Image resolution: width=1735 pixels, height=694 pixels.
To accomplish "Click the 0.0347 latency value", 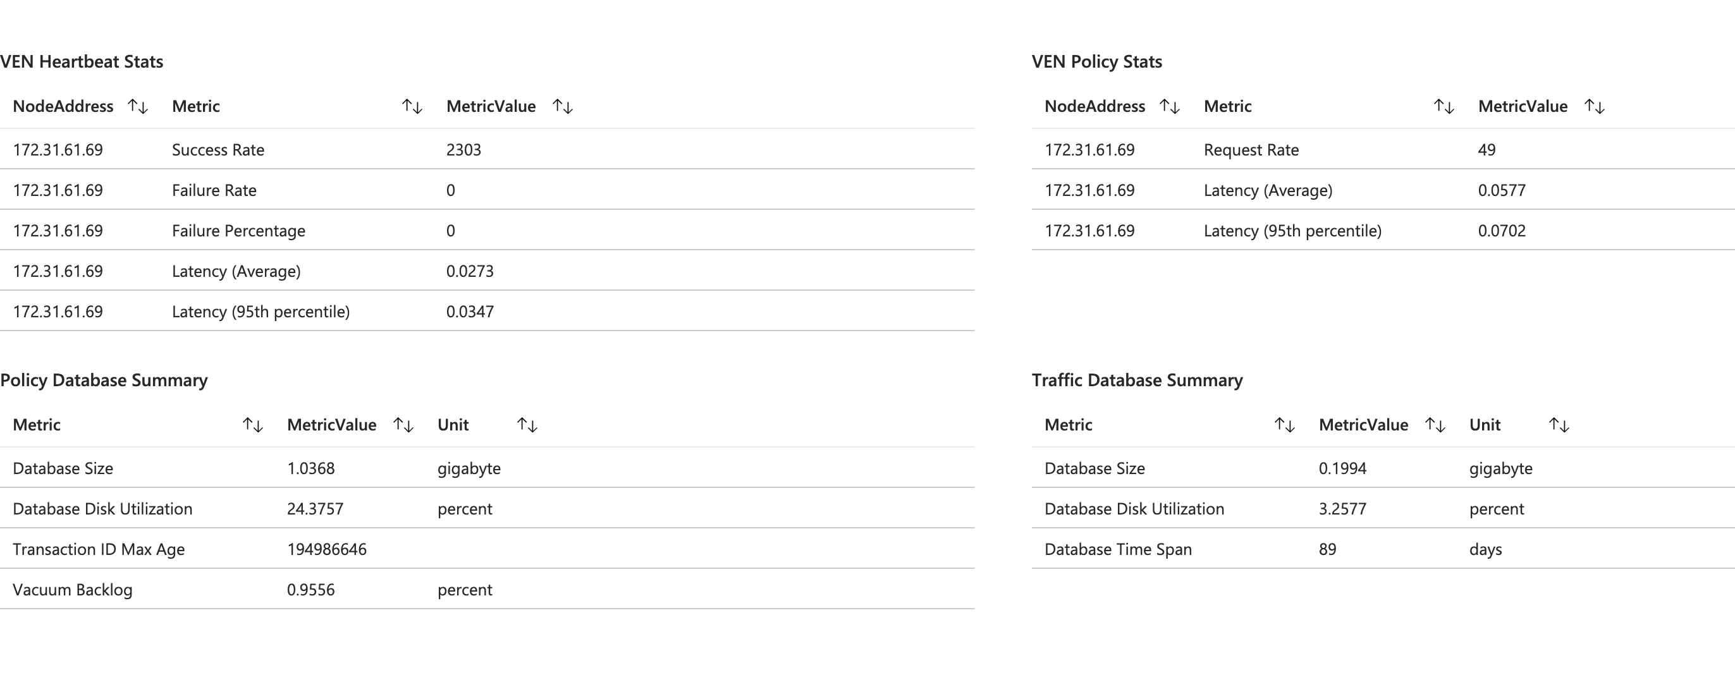I will [x=469, y=312].
